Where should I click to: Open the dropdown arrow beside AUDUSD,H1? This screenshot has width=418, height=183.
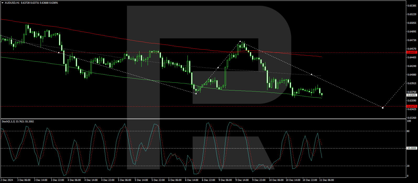tap(3, 3)
